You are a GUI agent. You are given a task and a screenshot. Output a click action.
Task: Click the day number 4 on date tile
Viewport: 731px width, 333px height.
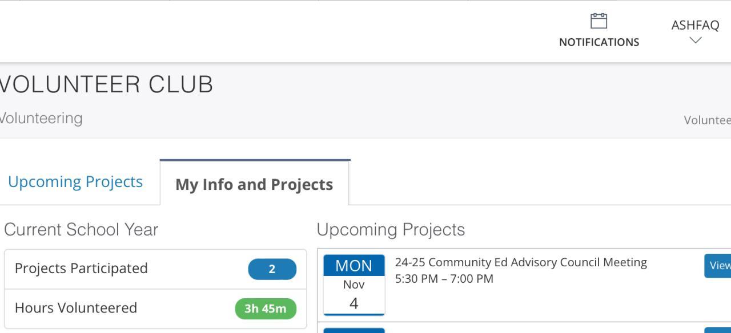pos(354,303)
